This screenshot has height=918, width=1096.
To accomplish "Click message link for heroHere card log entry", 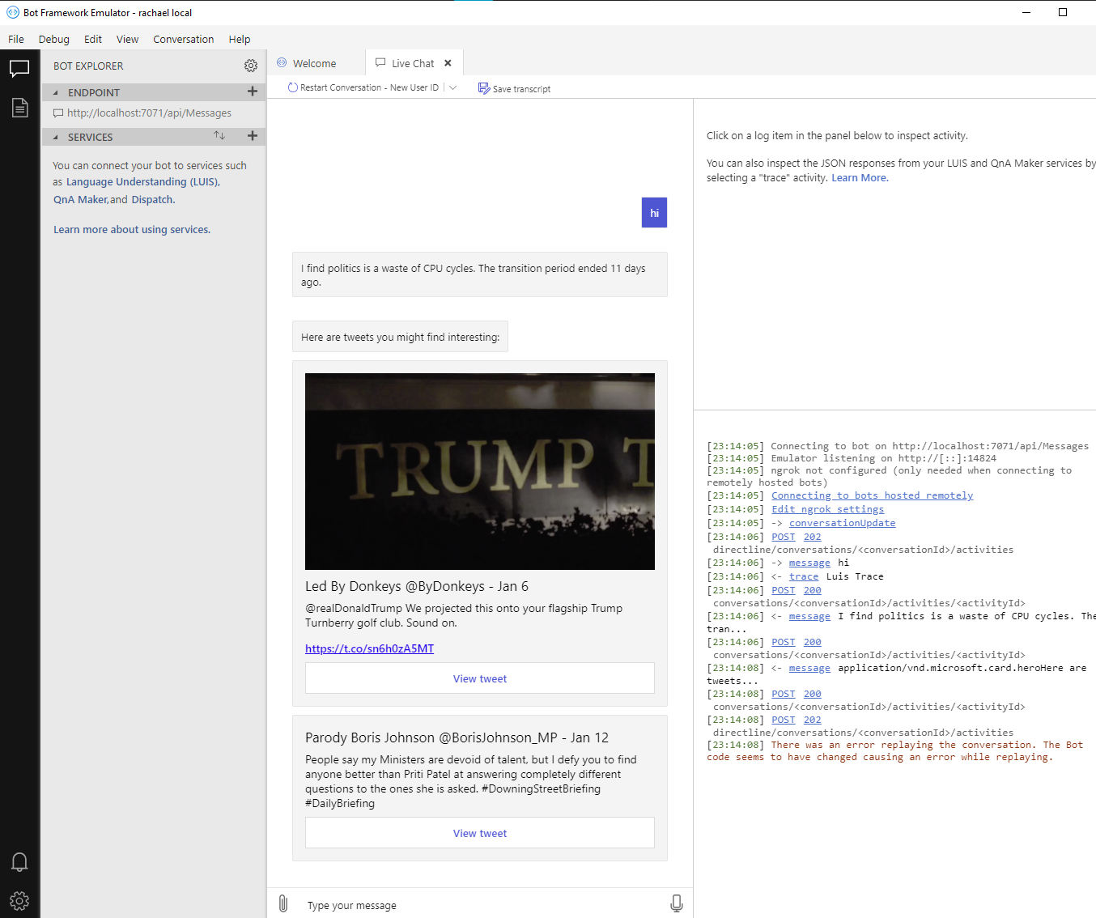I will [809, 668].
